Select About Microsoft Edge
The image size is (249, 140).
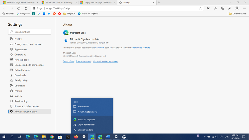click(30, 111)
